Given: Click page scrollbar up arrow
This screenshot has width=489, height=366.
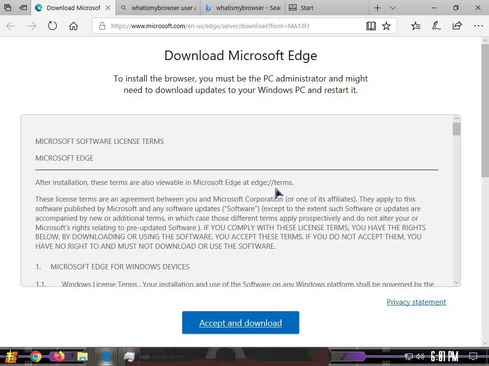Looking at the screenshot, I should (485, 41).
